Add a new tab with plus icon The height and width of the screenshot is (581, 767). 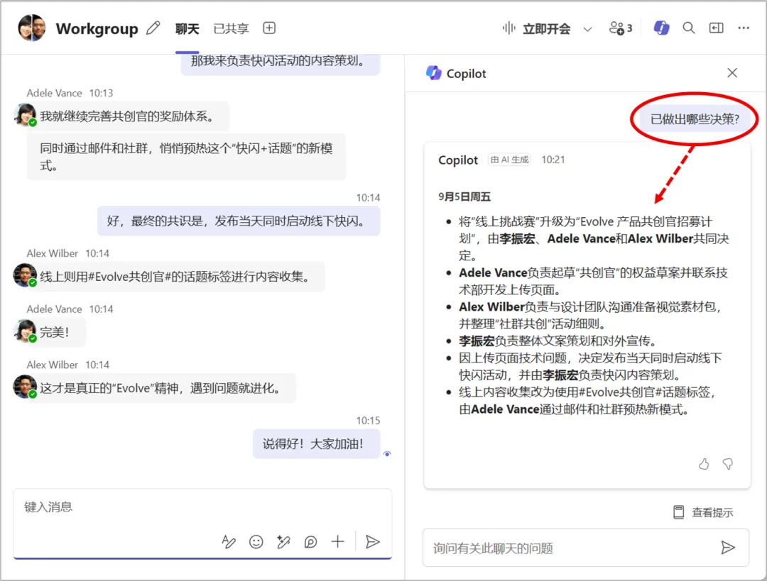(x=269, y=28)
